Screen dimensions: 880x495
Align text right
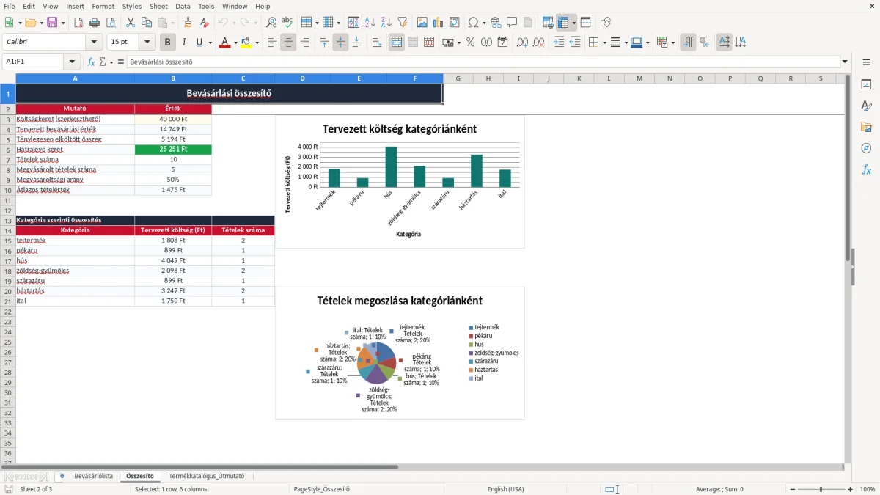[x=305, y=42]
